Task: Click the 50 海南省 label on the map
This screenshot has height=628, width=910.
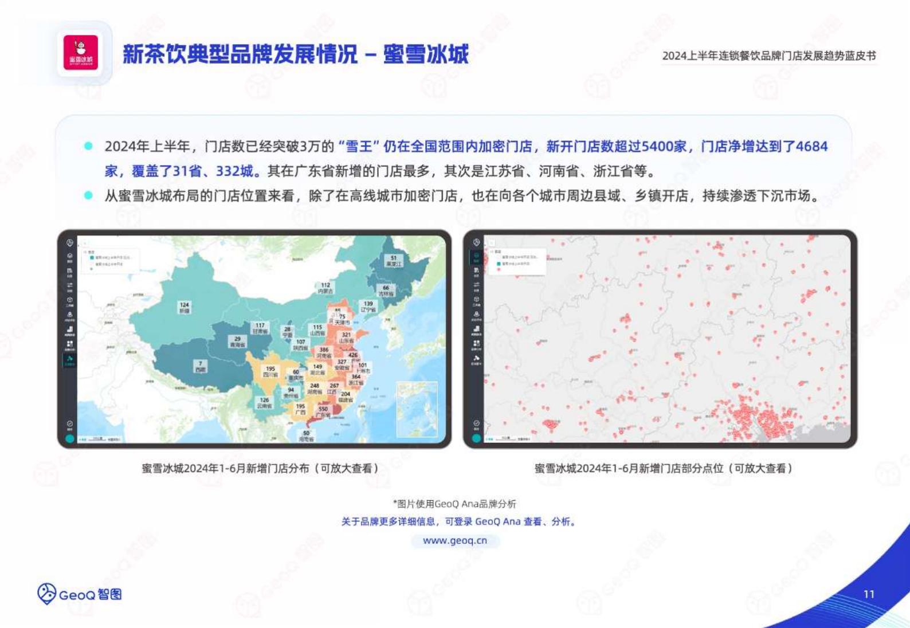Action: 307,436
